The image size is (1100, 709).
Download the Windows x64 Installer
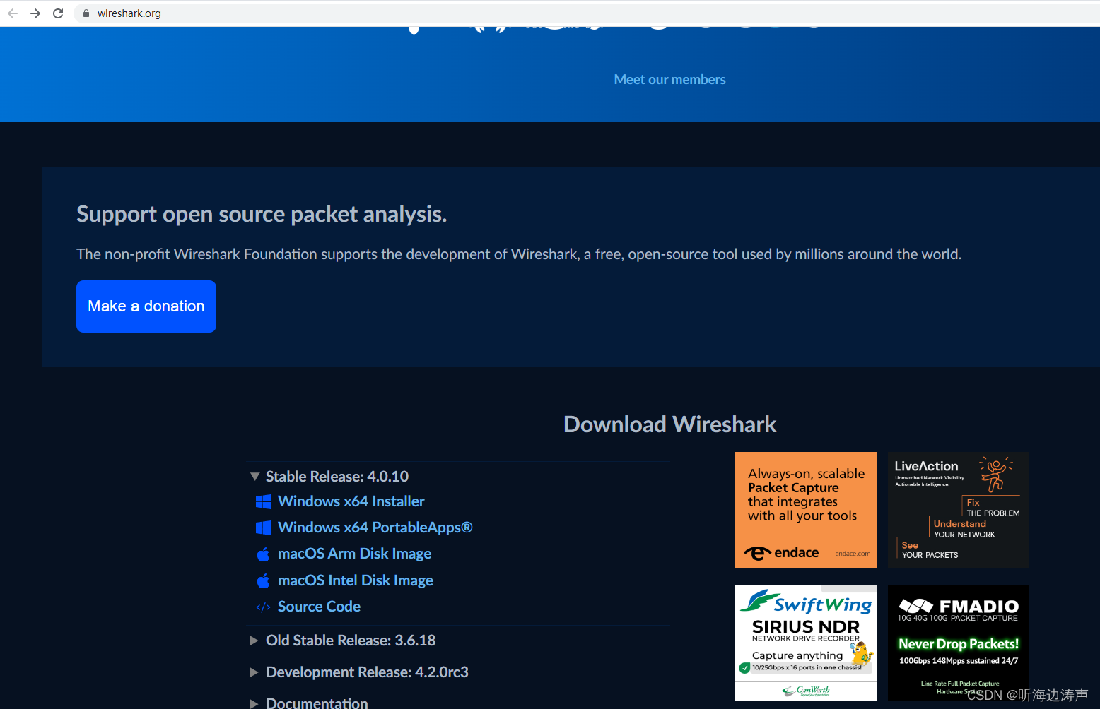(351, 501)
